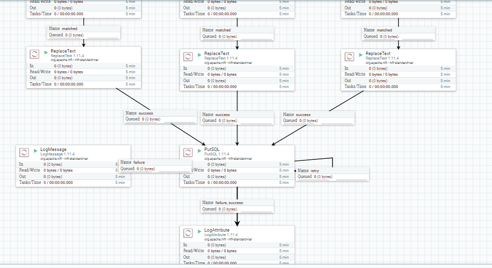Click Queued count of 'failure, success' connection
This screenshot has height=268, width=492.
click(228, 209)
